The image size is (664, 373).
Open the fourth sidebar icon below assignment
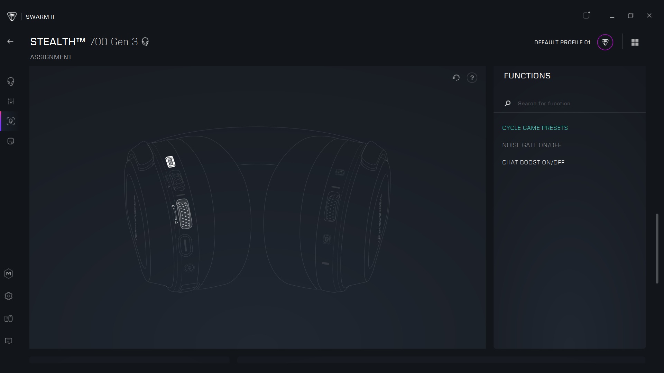11,141
